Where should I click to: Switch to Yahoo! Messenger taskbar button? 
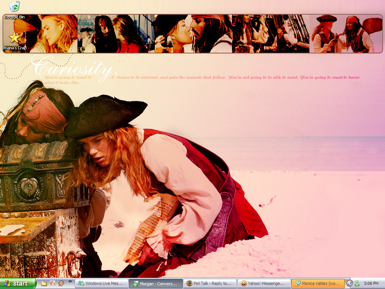(264, 283)
